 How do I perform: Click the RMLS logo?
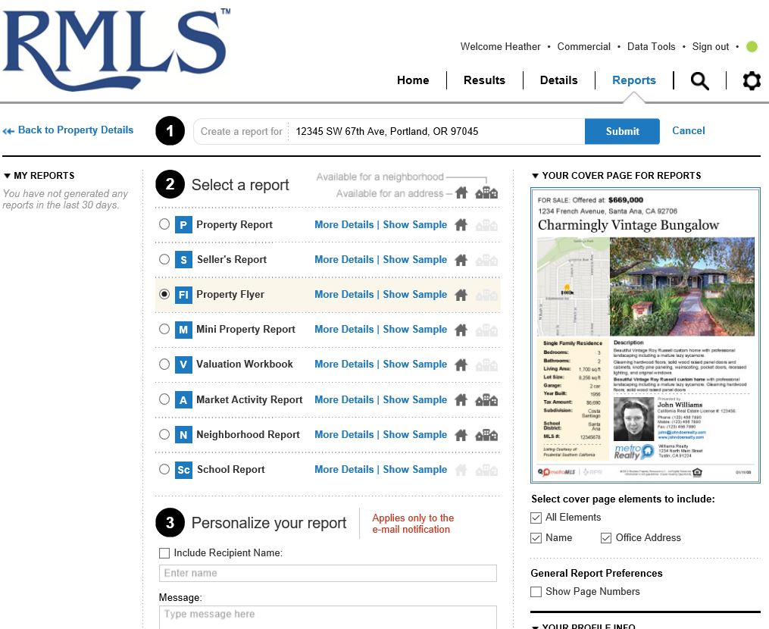(115, 49)
